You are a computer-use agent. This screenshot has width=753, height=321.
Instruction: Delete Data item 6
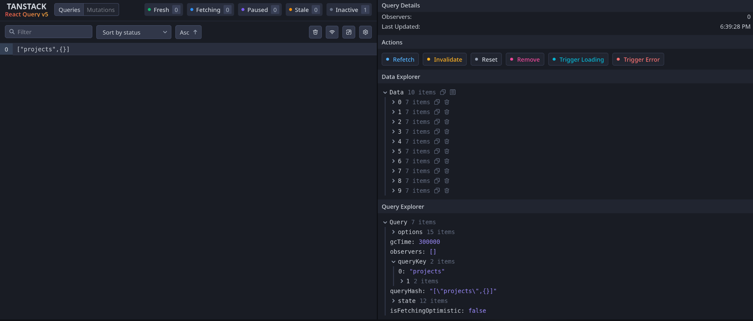point(447,161)
